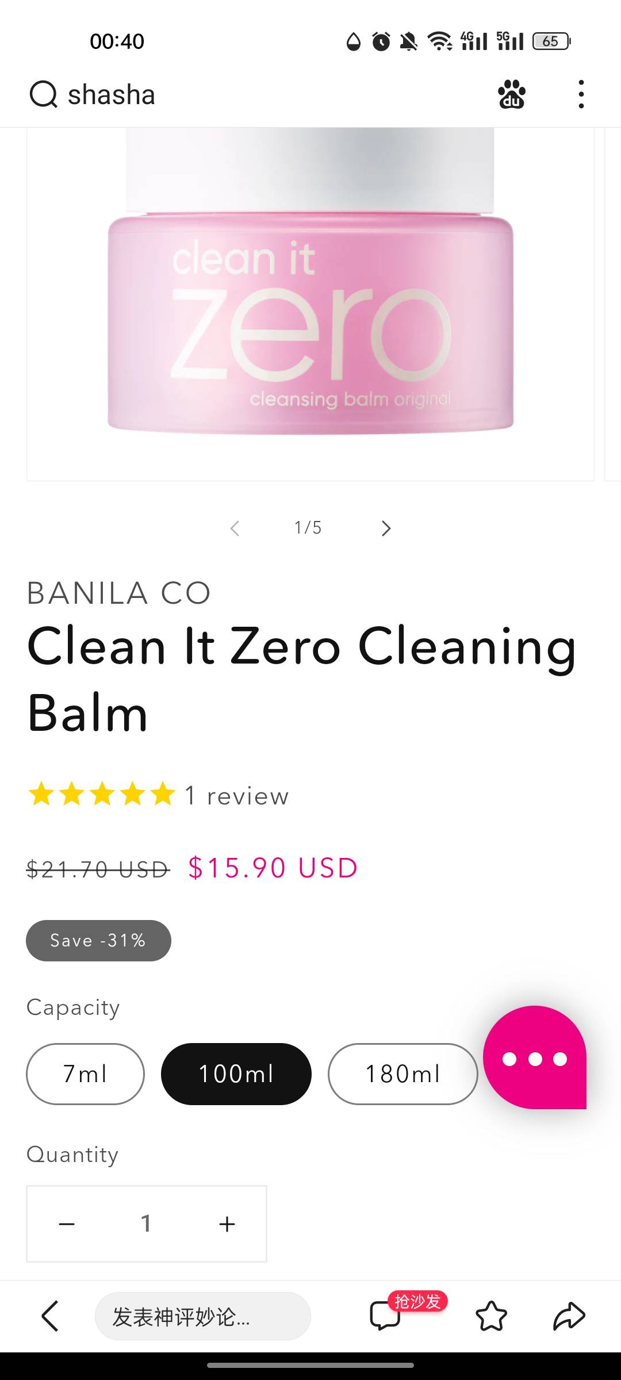Open the Baidu paw icon

[511, 94]
